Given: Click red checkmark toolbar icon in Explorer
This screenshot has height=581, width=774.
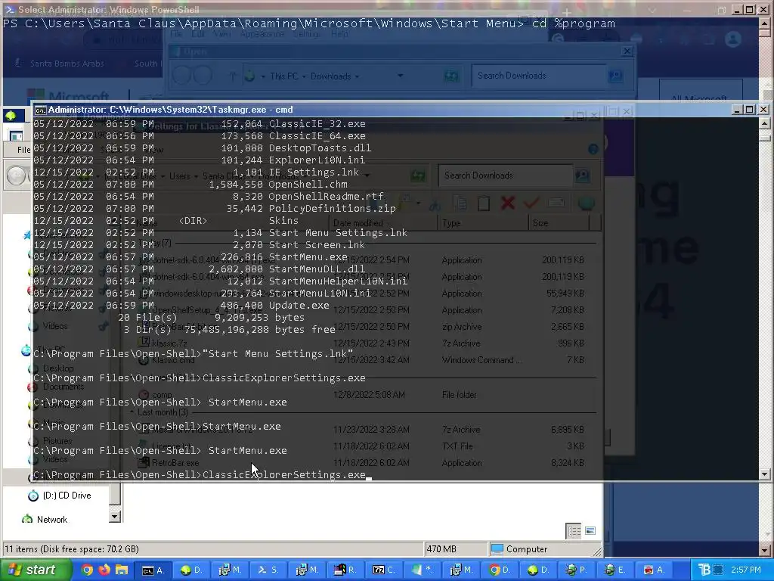Looking at the screenshot, I should point(531,203).
